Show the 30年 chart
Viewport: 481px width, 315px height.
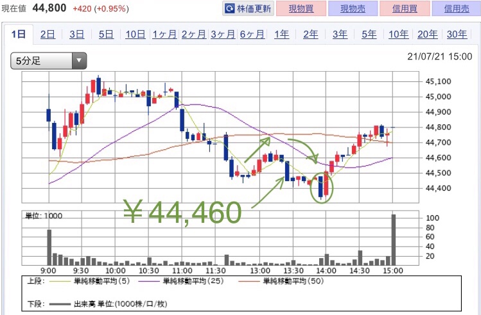click(x=457, y=34)
